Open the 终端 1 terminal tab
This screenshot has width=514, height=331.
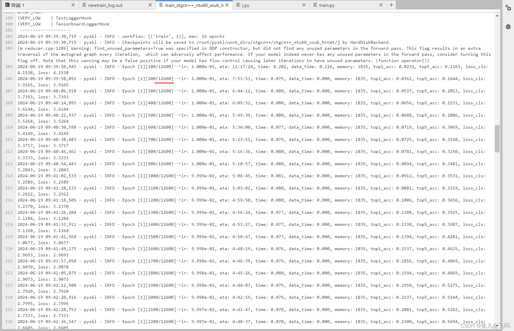click(17, 5)
